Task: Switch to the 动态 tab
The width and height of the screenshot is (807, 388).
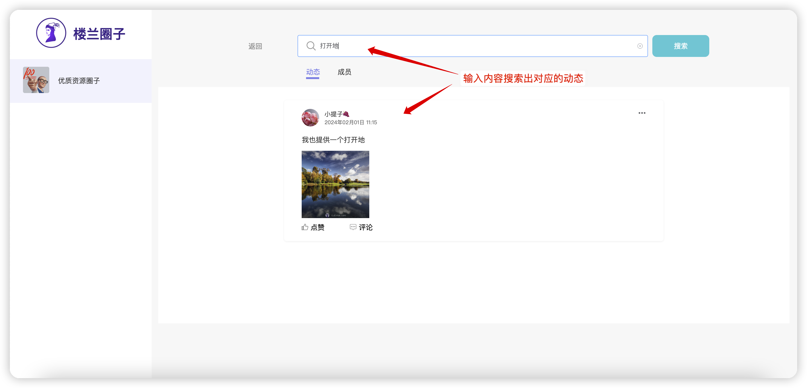Action: [x=313, y=72]
